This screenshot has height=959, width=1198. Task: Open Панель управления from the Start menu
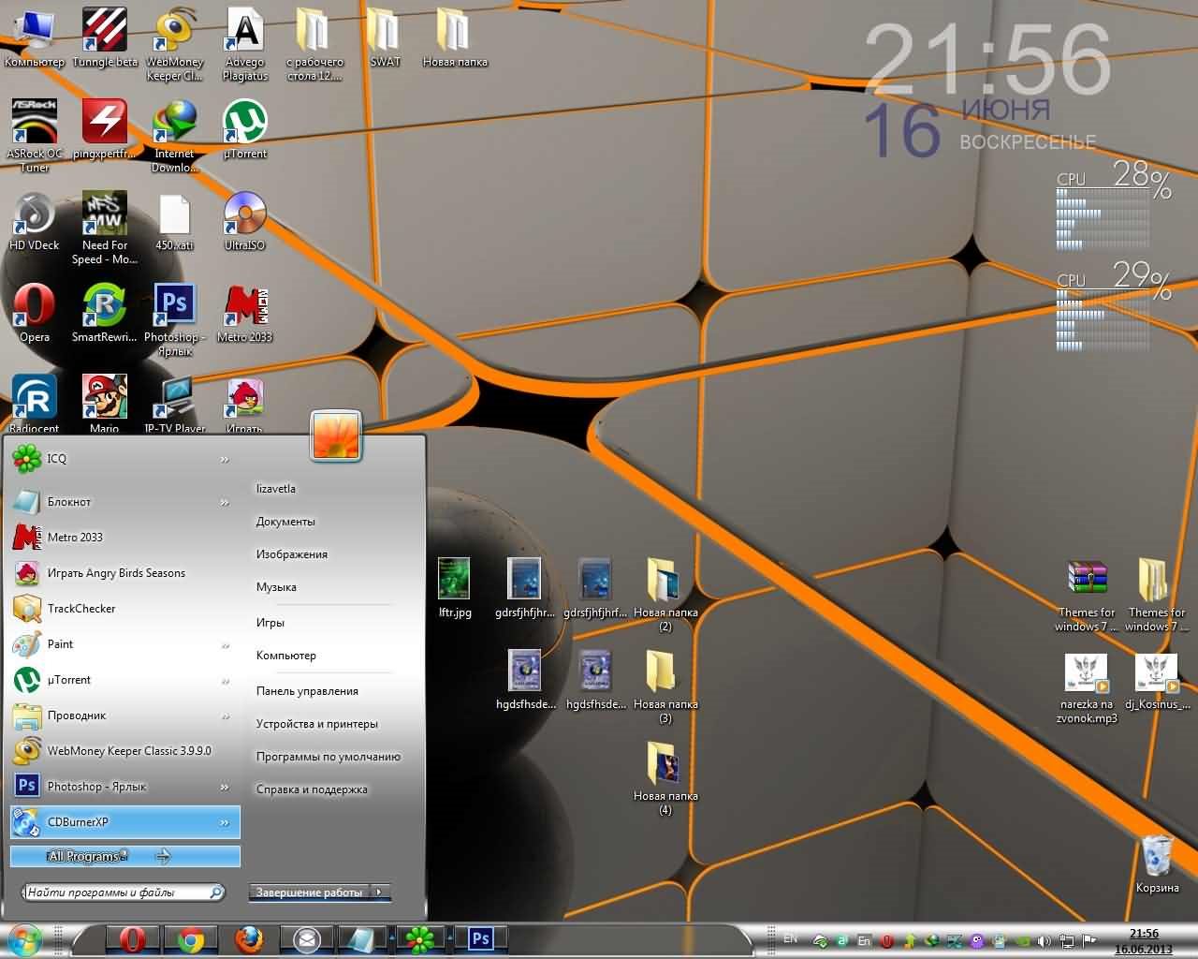(307, 691)
